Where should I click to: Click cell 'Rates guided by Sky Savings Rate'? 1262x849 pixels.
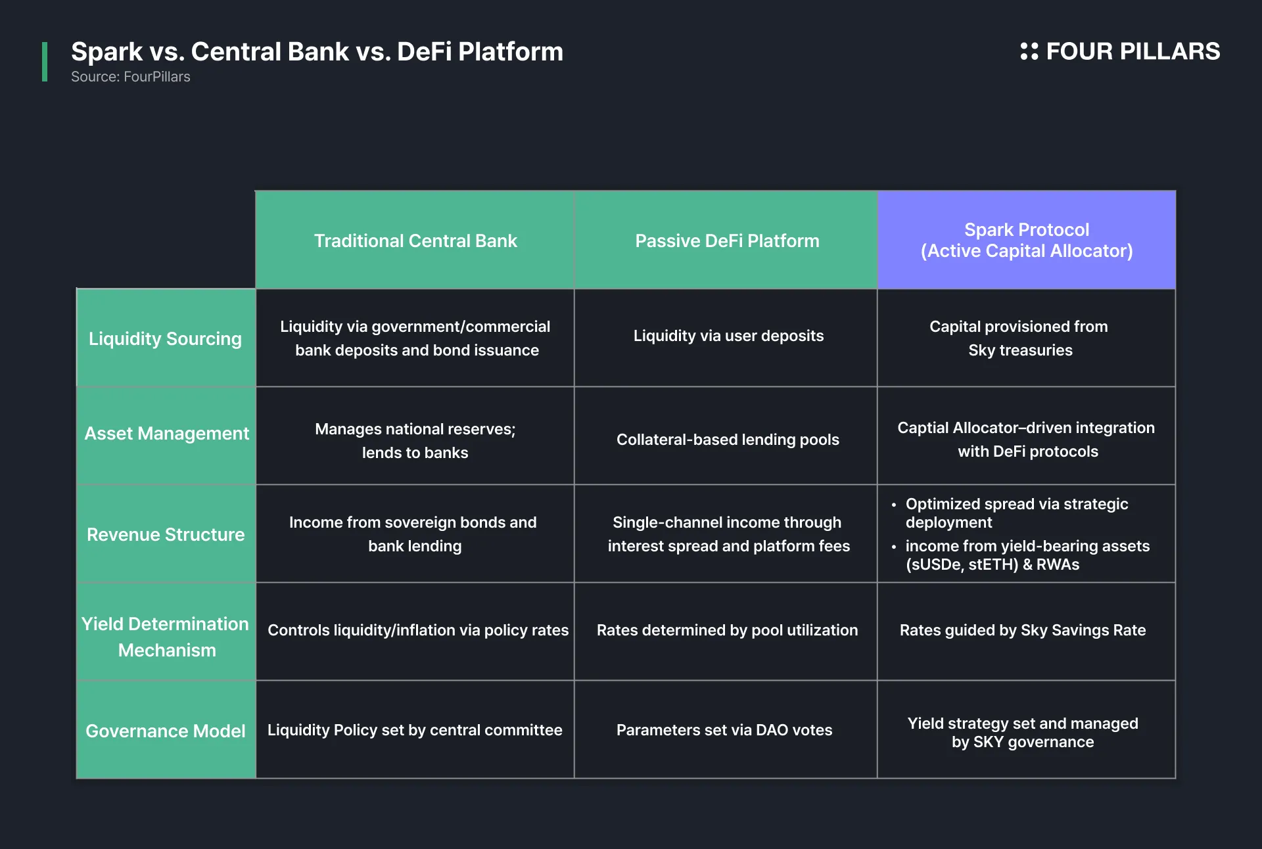coord(1027,631)
